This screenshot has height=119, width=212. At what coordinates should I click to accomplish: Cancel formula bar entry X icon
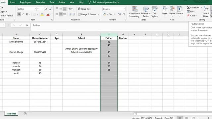click(x=14, y=25)
